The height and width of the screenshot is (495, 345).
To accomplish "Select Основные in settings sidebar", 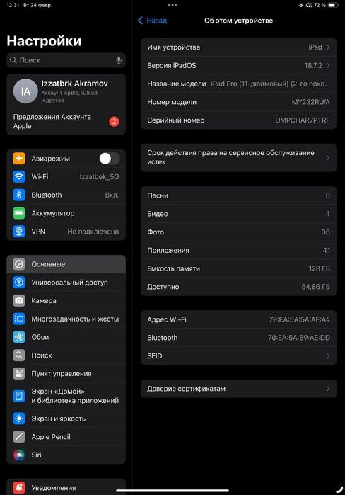I will 66,264.
